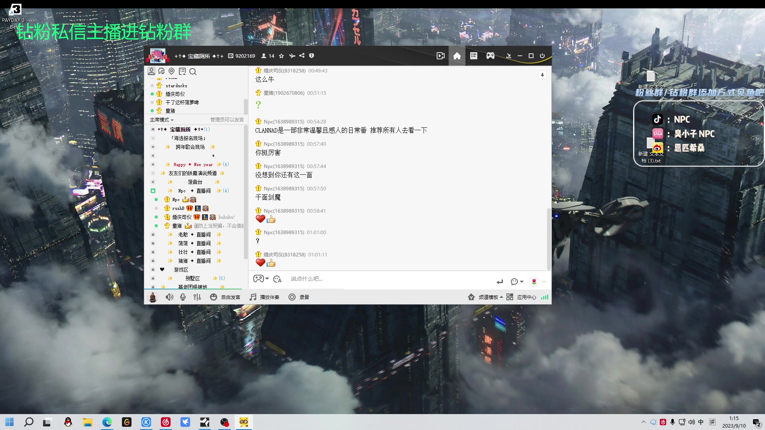Click the location pin icon above user list
765x430 pixels.
pyautogui.click(x=172, y=71)
